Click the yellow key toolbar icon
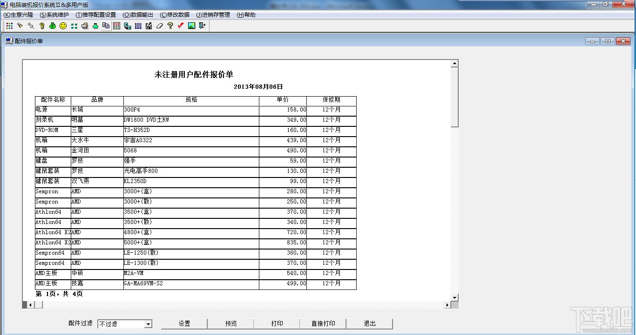 (x=42, y=26)
